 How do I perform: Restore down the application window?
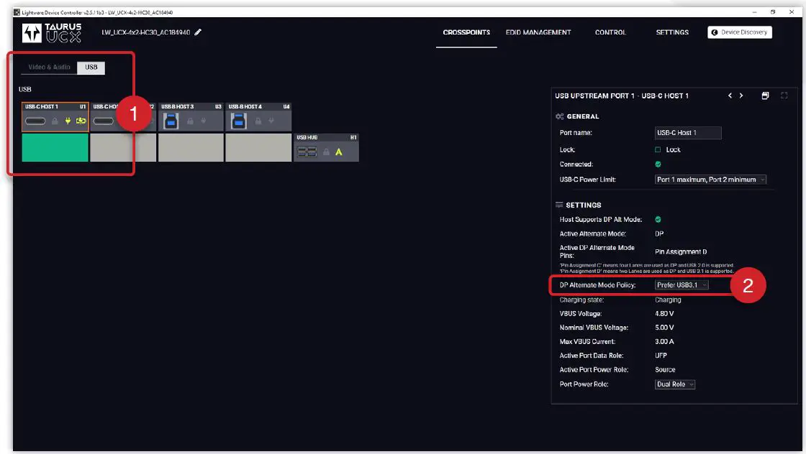click(x=773, y=11)
